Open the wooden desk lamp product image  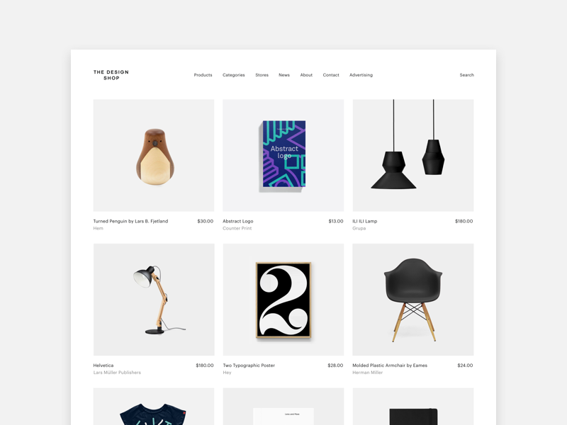tap(154, 300)
